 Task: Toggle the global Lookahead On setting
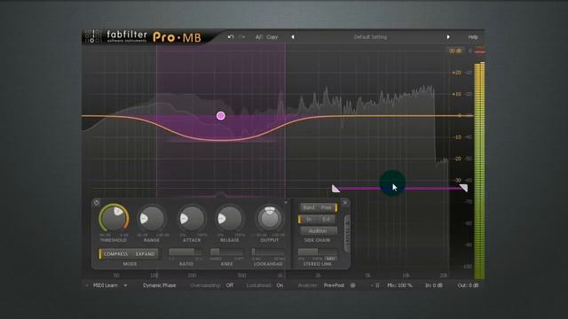pos(280,285)
